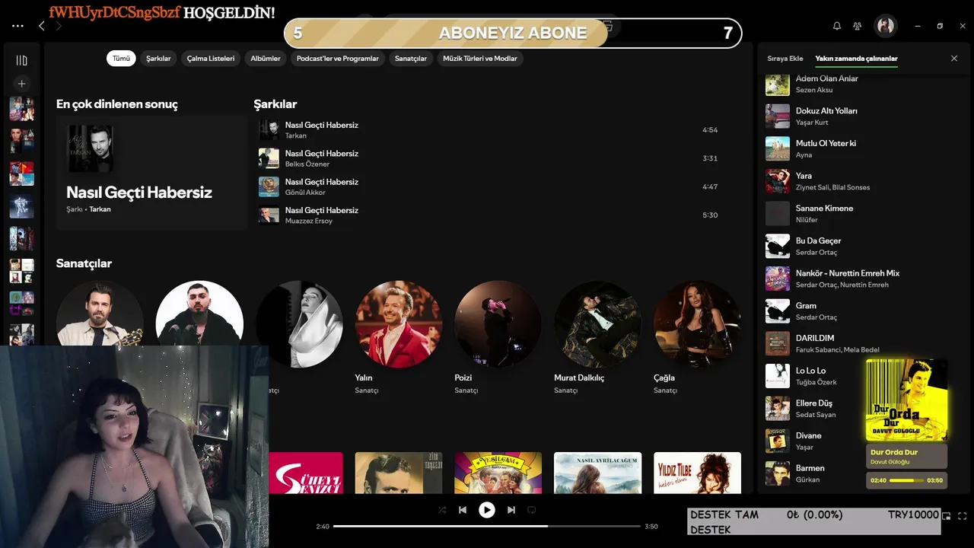The width and height of the screenshot is (974, 548).
Task: Select the Çalma Listeleri filter chip
Action: [211, 59]
